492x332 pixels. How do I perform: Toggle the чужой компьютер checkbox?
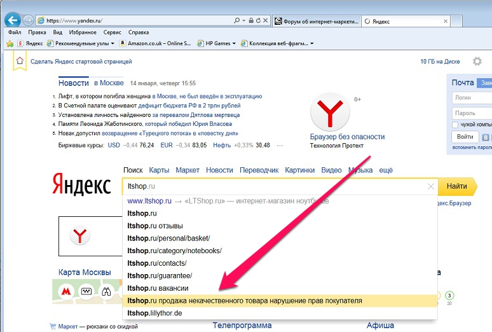tap(455, 125)
